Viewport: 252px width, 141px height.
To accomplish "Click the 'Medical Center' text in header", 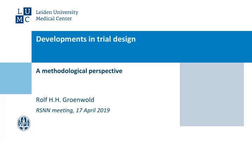I will 54,18.
